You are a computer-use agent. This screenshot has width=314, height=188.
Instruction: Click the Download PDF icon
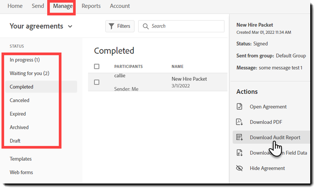click(x=239, y=122)
